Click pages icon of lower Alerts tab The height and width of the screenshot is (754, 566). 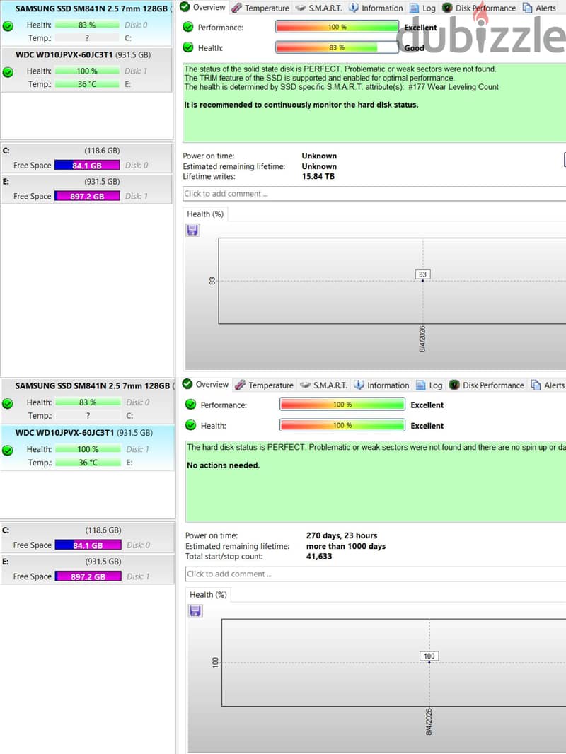point(536,385)
